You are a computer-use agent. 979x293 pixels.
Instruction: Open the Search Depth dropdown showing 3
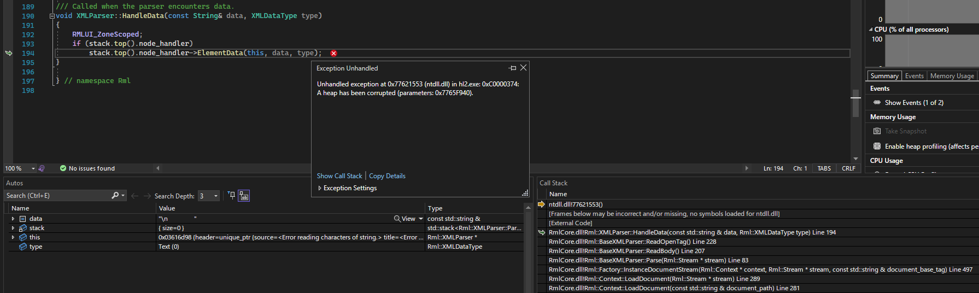[209, 196]
